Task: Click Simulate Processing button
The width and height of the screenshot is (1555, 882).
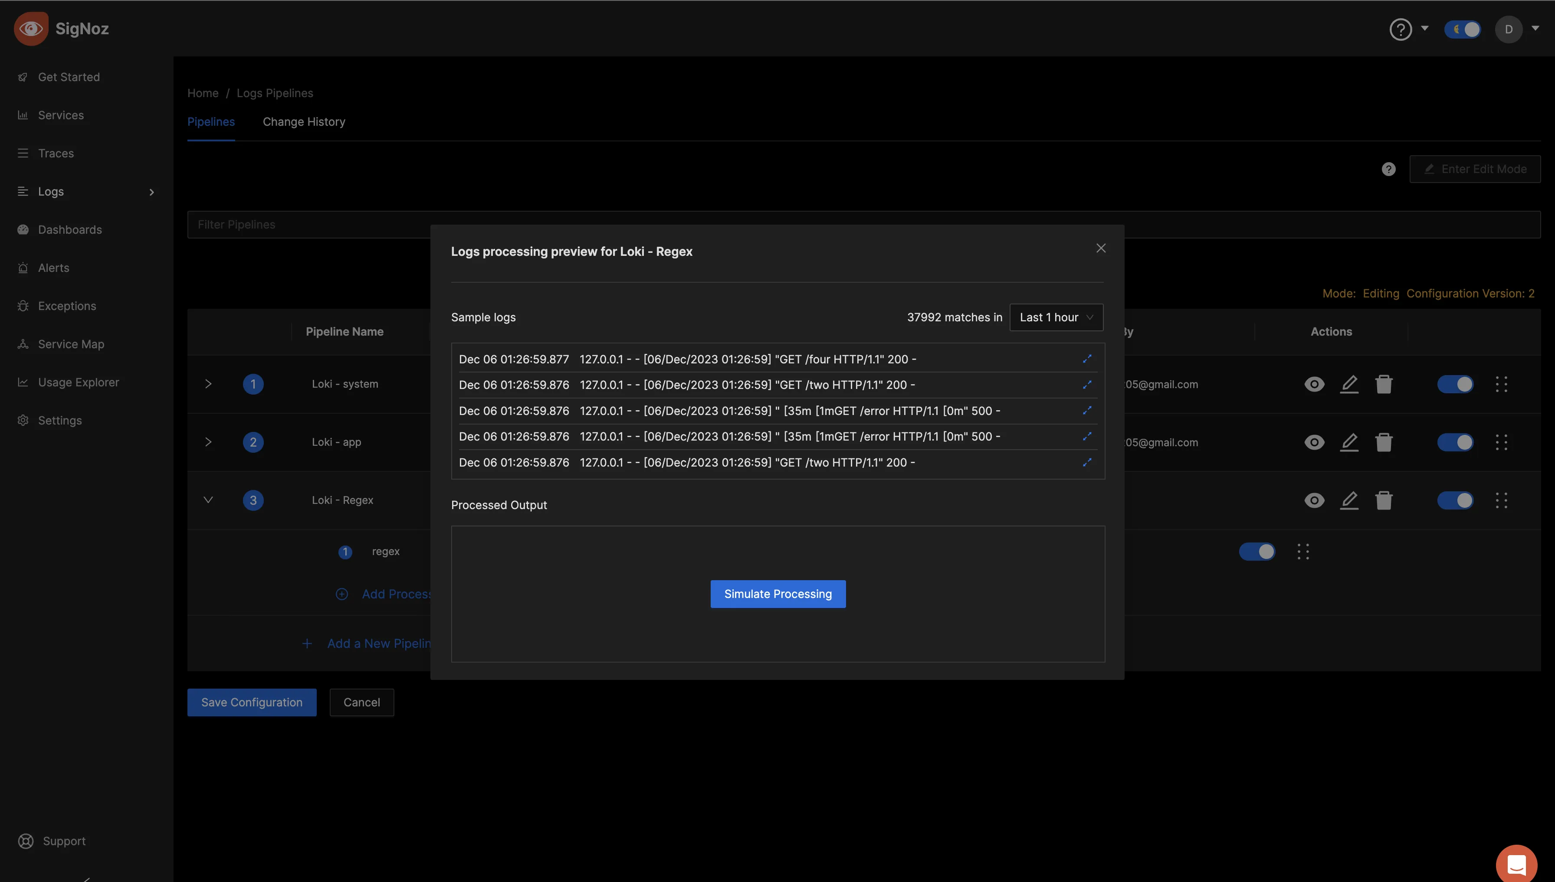Action: pos(777,594)
